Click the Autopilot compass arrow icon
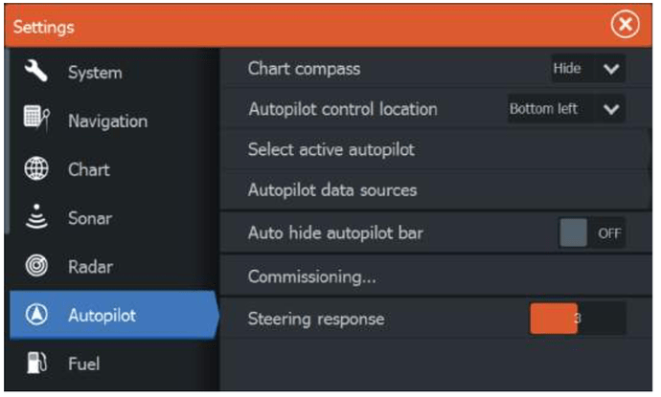The width and height of the screenshot is (661, 397). (36, 315)
